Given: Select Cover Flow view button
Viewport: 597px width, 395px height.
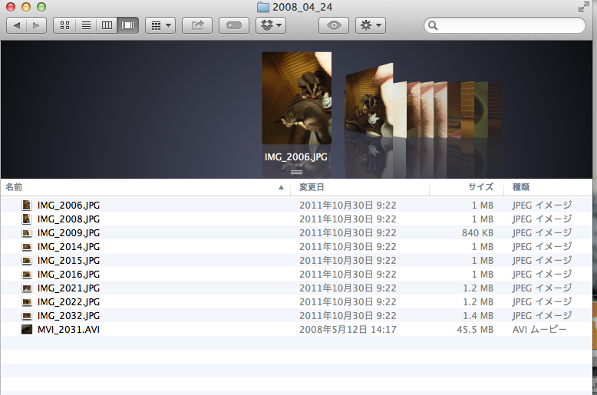Looking at the screenshot, I should click(x=127, y=25).
